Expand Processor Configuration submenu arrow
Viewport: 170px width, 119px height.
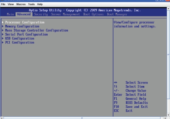click(3, 22)
